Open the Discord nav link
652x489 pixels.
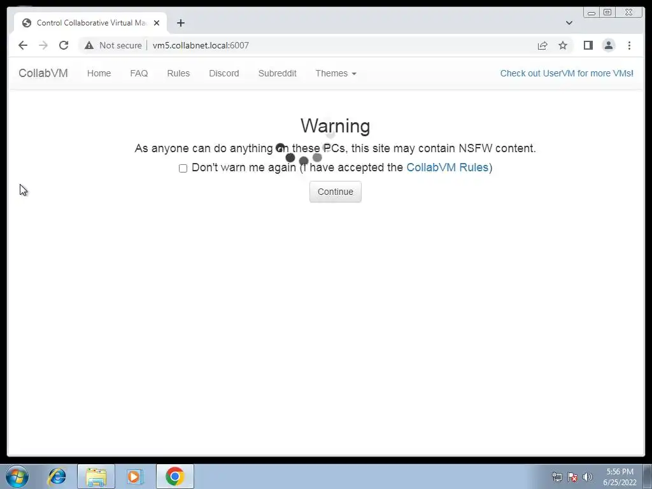pyautogui.click(x=223, y=73)
